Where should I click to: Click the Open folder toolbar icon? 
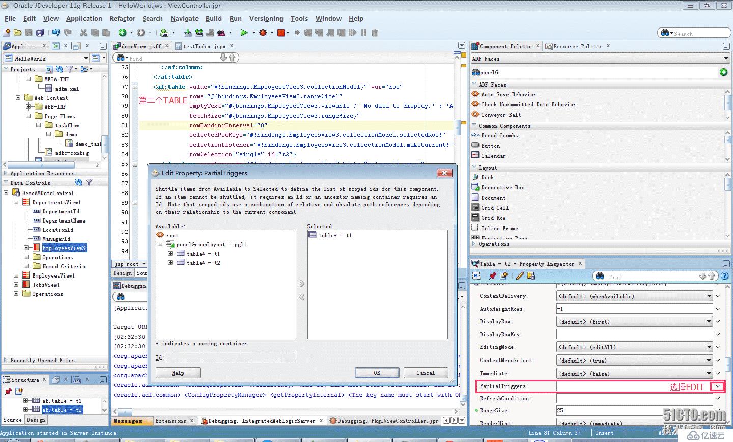(18, 32)
